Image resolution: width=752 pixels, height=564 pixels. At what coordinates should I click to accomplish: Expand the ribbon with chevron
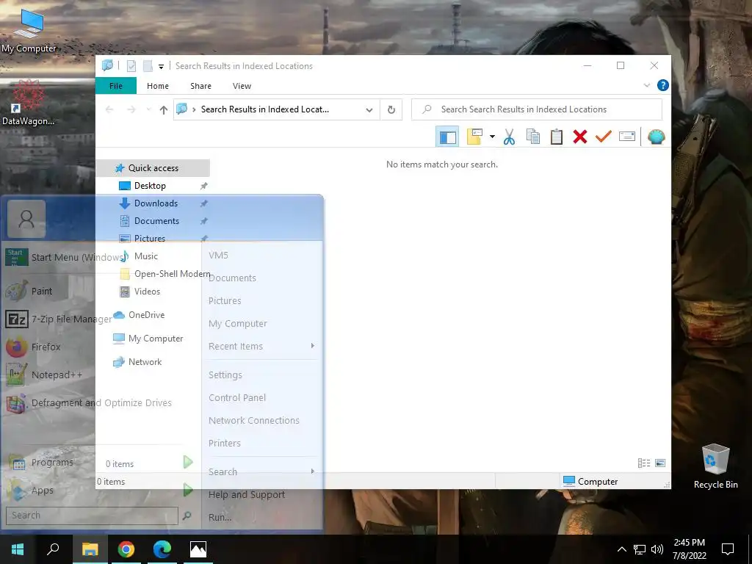[x=647, y=85]
